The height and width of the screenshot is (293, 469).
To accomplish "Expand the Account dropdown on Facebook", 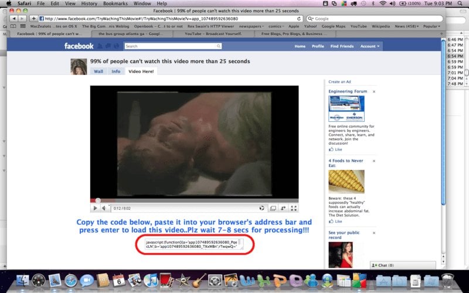I will [370, 46].
